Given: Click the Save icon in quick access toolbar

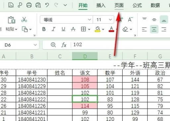Looking at the screenshot, I should click(x=11, y=5).
